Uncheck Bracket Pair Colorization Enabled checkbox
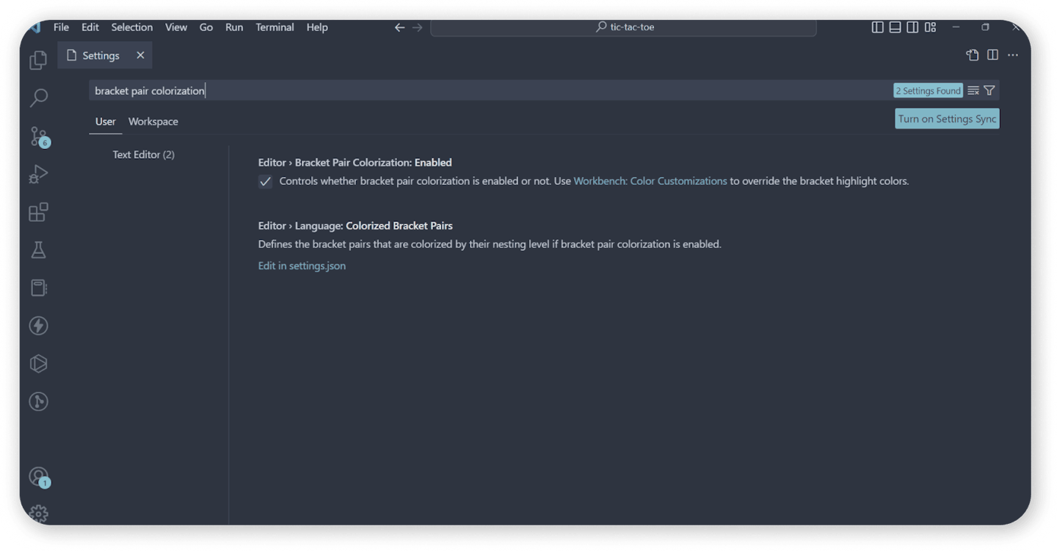This screenshot has height=551, width=1057. [266, 182]
